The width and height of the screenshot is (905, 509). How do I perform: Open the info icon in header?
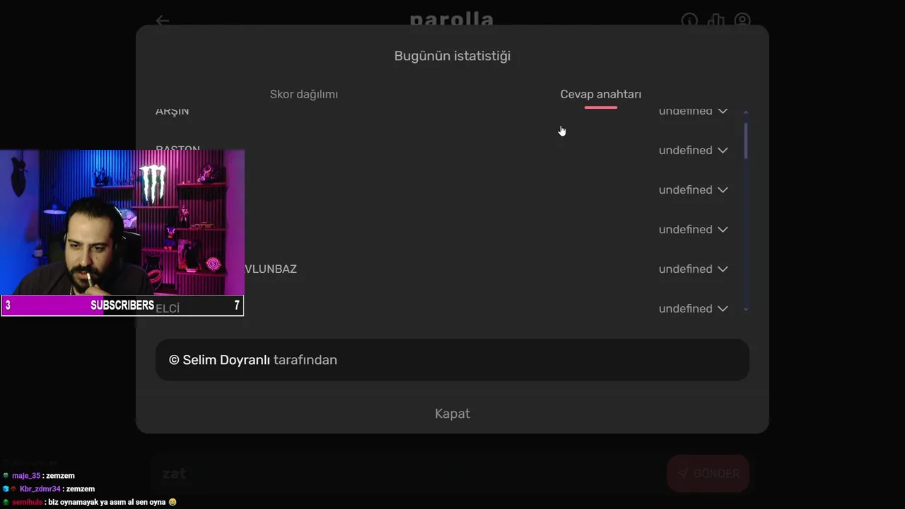click(689, 21)
